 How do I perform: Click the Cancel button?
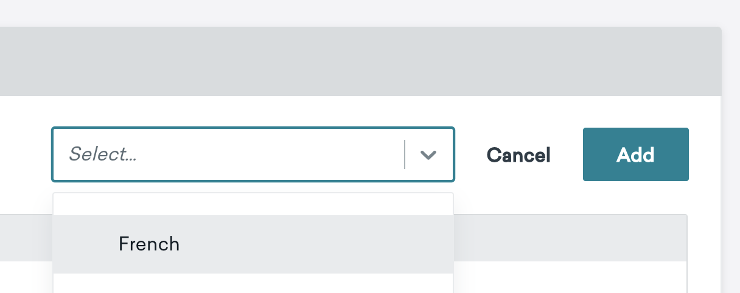tap(518, 155)
